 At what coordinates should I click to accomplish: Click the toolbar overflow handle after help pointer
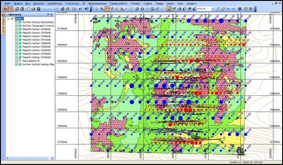(91, 9)
